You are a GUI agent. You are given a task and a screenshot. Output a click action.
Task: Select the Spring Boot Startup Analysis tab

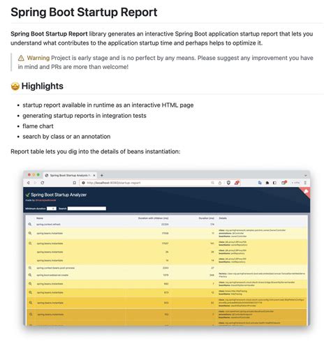[x=69, y=175]
